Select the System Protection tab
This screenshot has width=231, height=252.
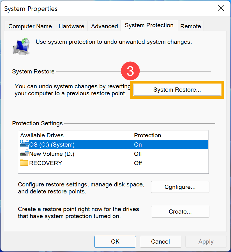149,25
